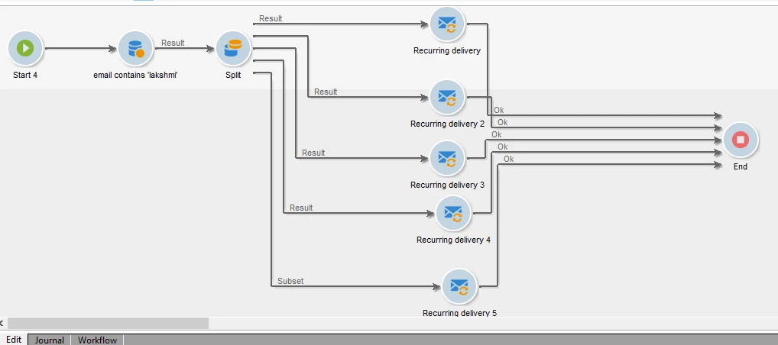Click the horizontal scrollbar thumb
This screenshot has width=778, height=345.
point(107,323)
